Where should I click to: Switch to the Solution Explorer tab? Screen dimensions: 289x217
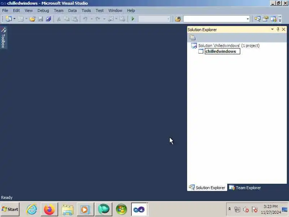tap(207, 188)
